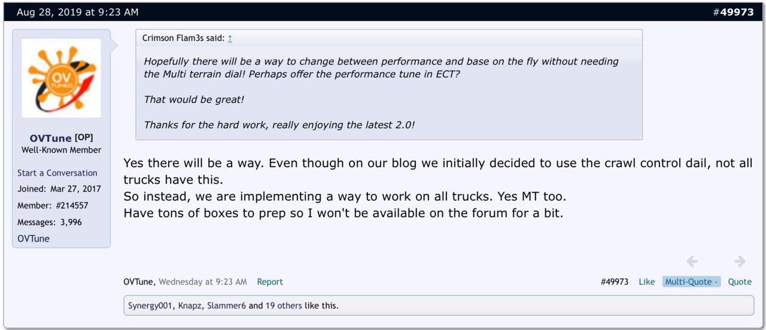The image size is (766, 330).
Task: Start a Conversation with OVTune
Action: click(x=57, y=173)
